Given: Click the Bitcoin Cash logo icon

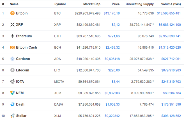Looking at the screenshot, I should pyautogui.click(x=12, y=47).
